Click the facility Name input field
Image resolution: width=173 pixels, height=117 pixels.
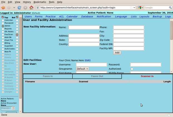click(x=84, y=27)
